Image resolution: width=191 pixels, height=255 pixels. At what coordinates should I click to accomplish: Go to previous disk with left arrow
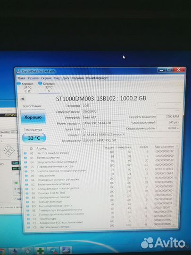[23, 99]
